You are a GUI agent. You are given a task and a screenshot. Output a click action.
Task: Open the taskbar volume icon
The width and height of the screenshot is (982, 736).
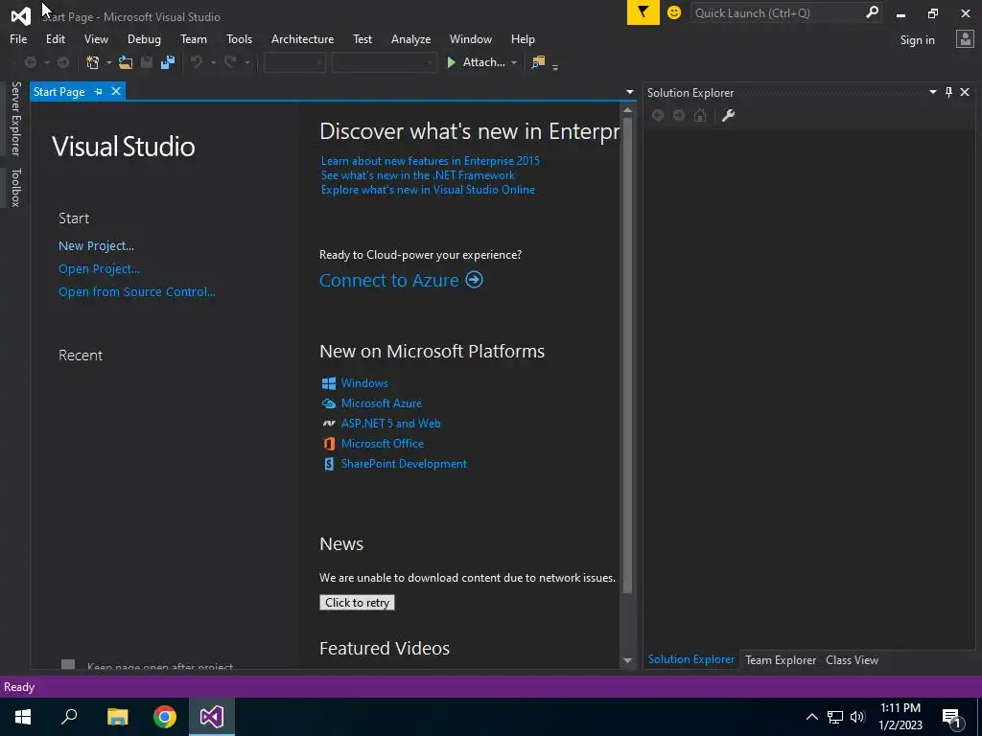coord(857,717)
